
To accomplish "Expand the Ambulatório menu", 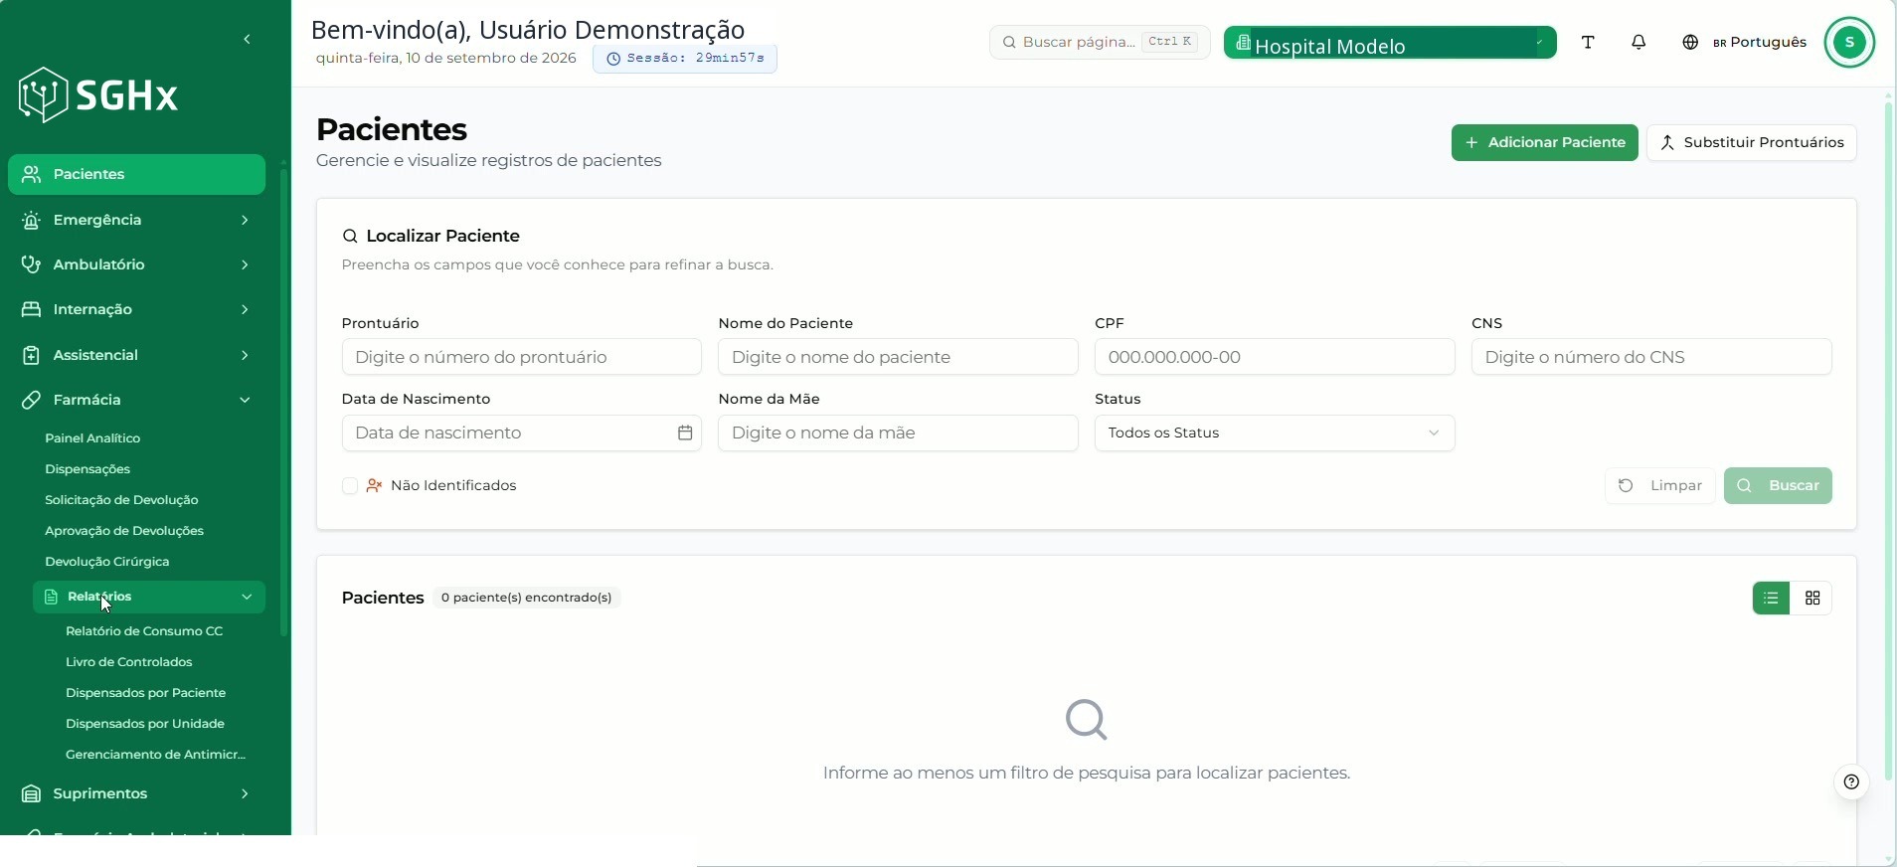I will click(136, 264).
